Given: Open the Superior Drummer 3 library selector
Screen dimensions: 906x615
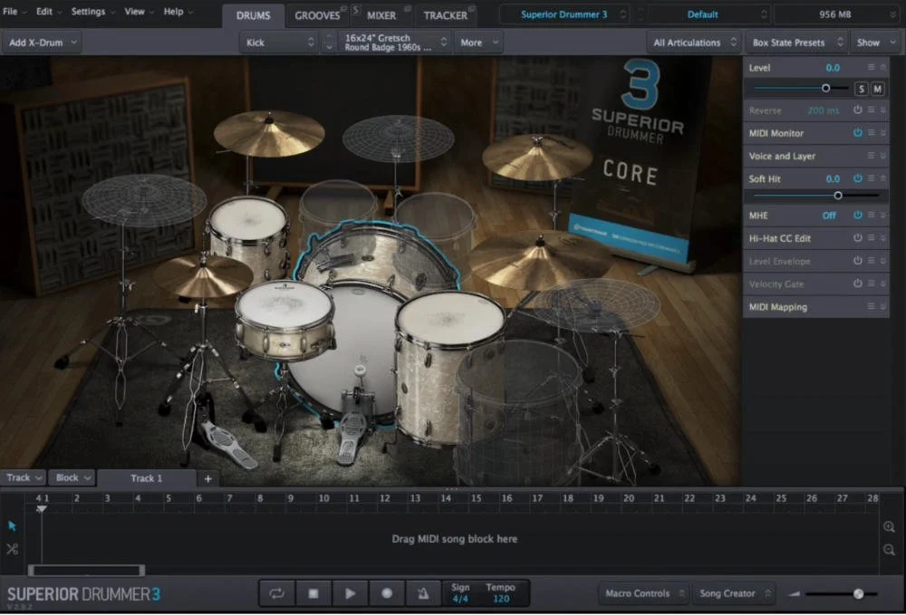Looking at the screenshot, I should point(564,14).
